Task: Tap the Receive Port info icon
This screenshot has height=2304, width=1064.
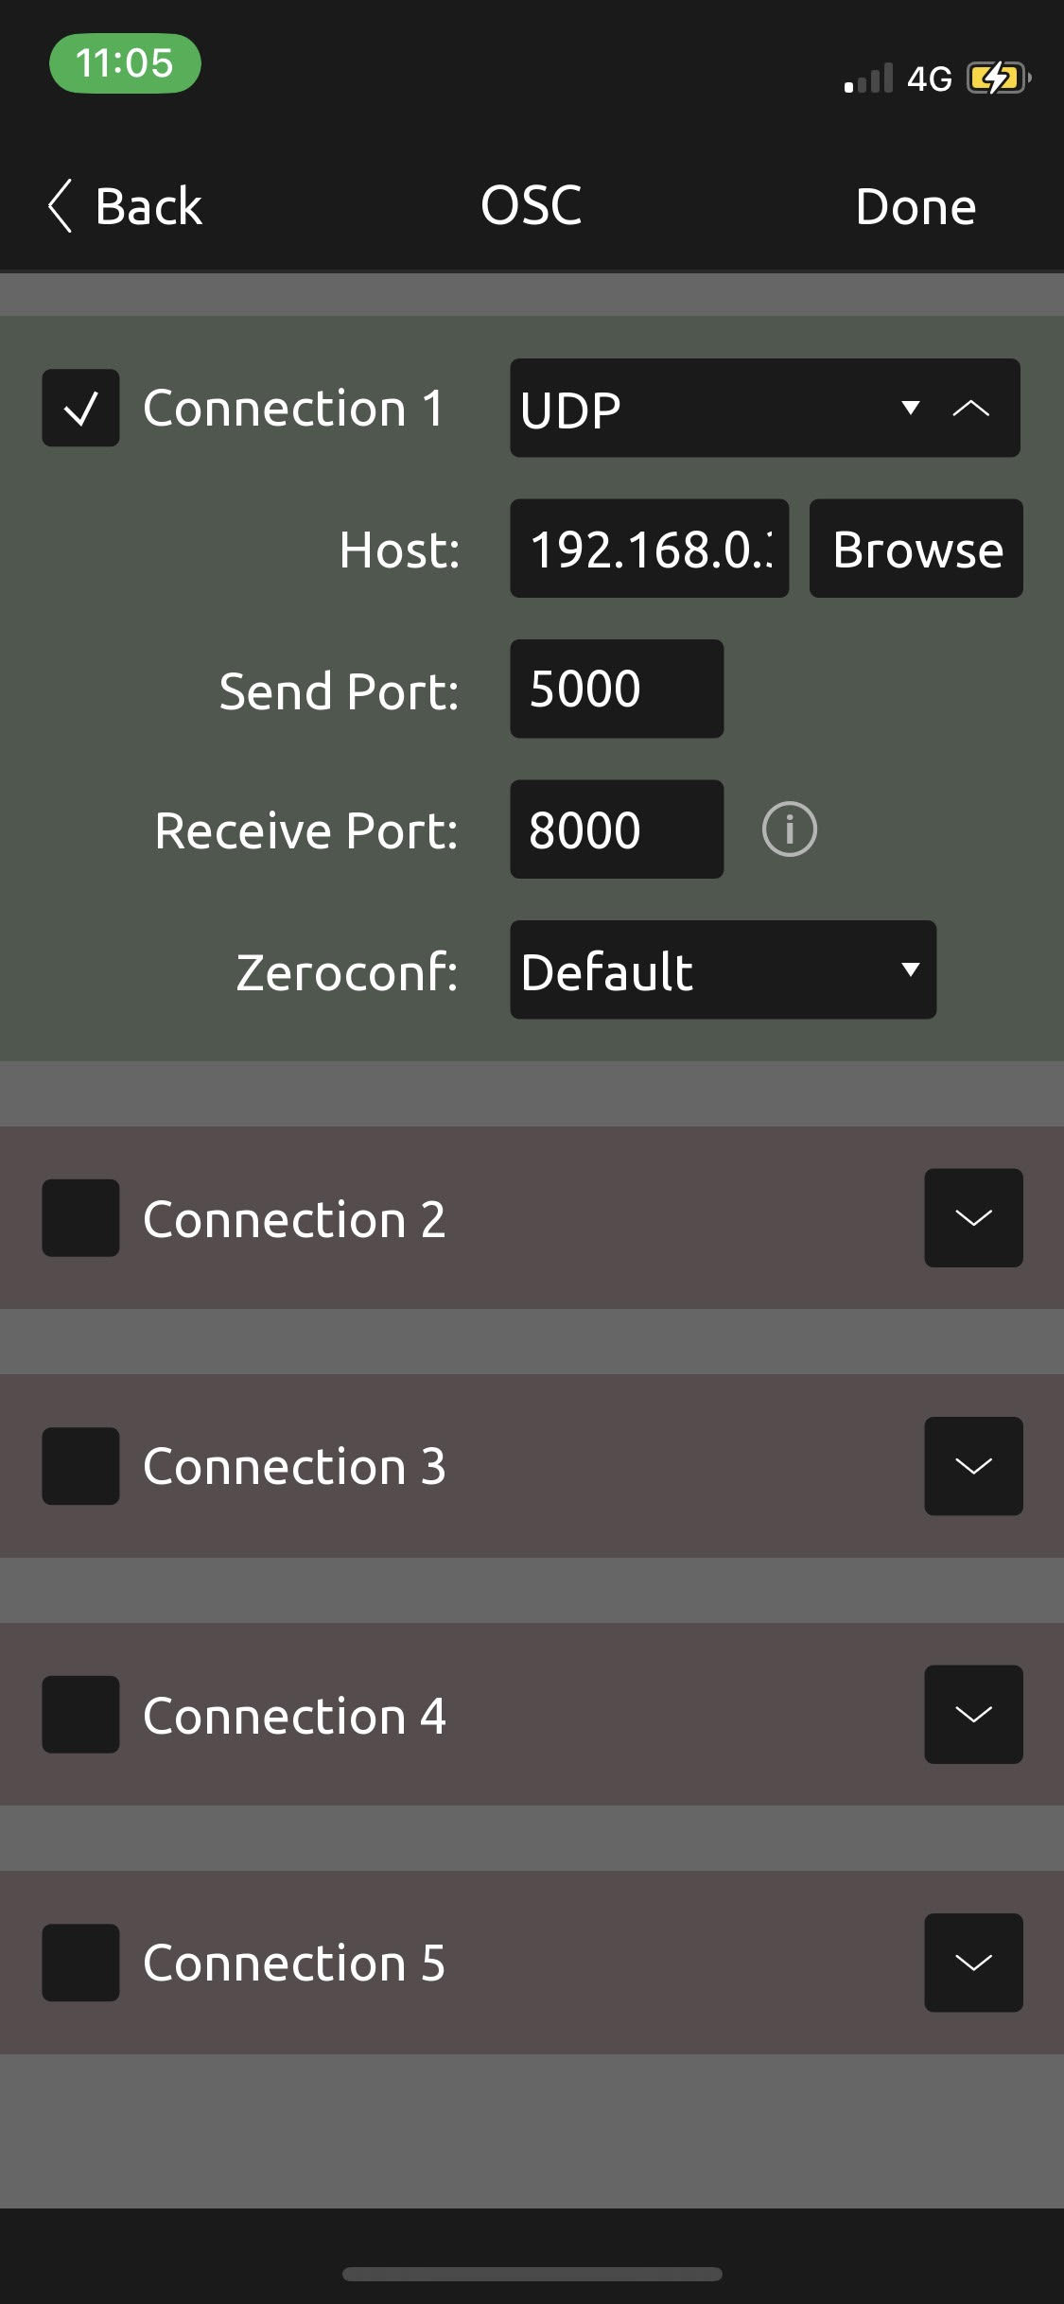Action: [789, 829]
